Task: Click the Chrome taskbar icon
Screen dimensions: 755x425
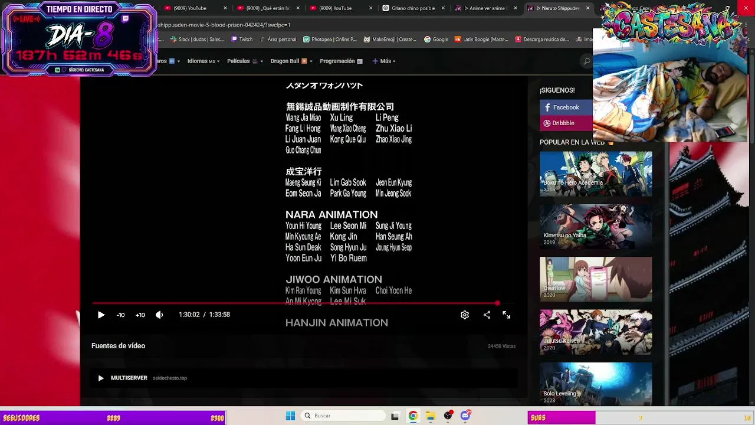Action: 413,416
